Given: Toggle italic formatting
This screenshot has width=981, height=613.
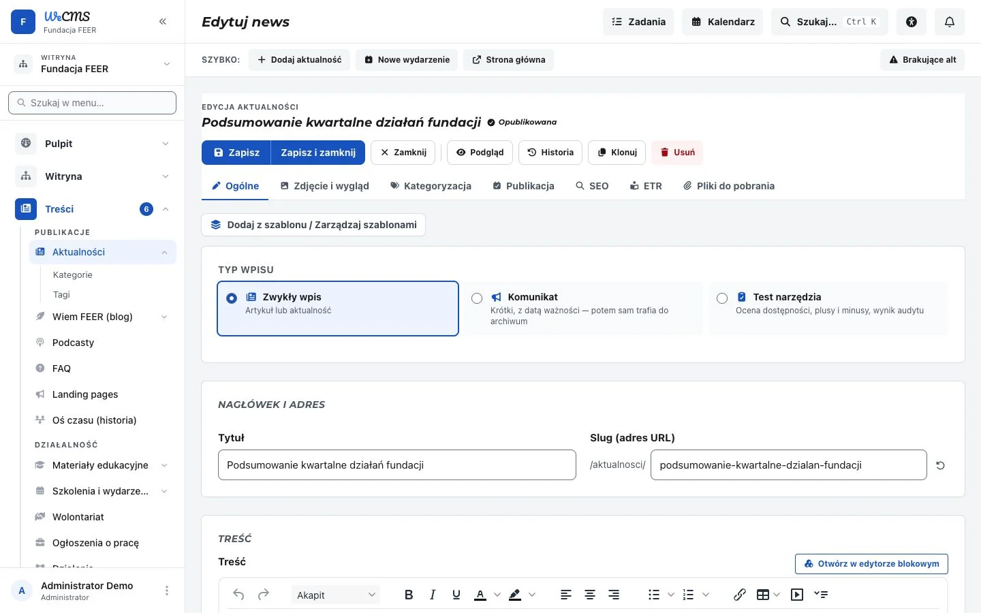Looking at the screenshot, I should coord(433,595).
